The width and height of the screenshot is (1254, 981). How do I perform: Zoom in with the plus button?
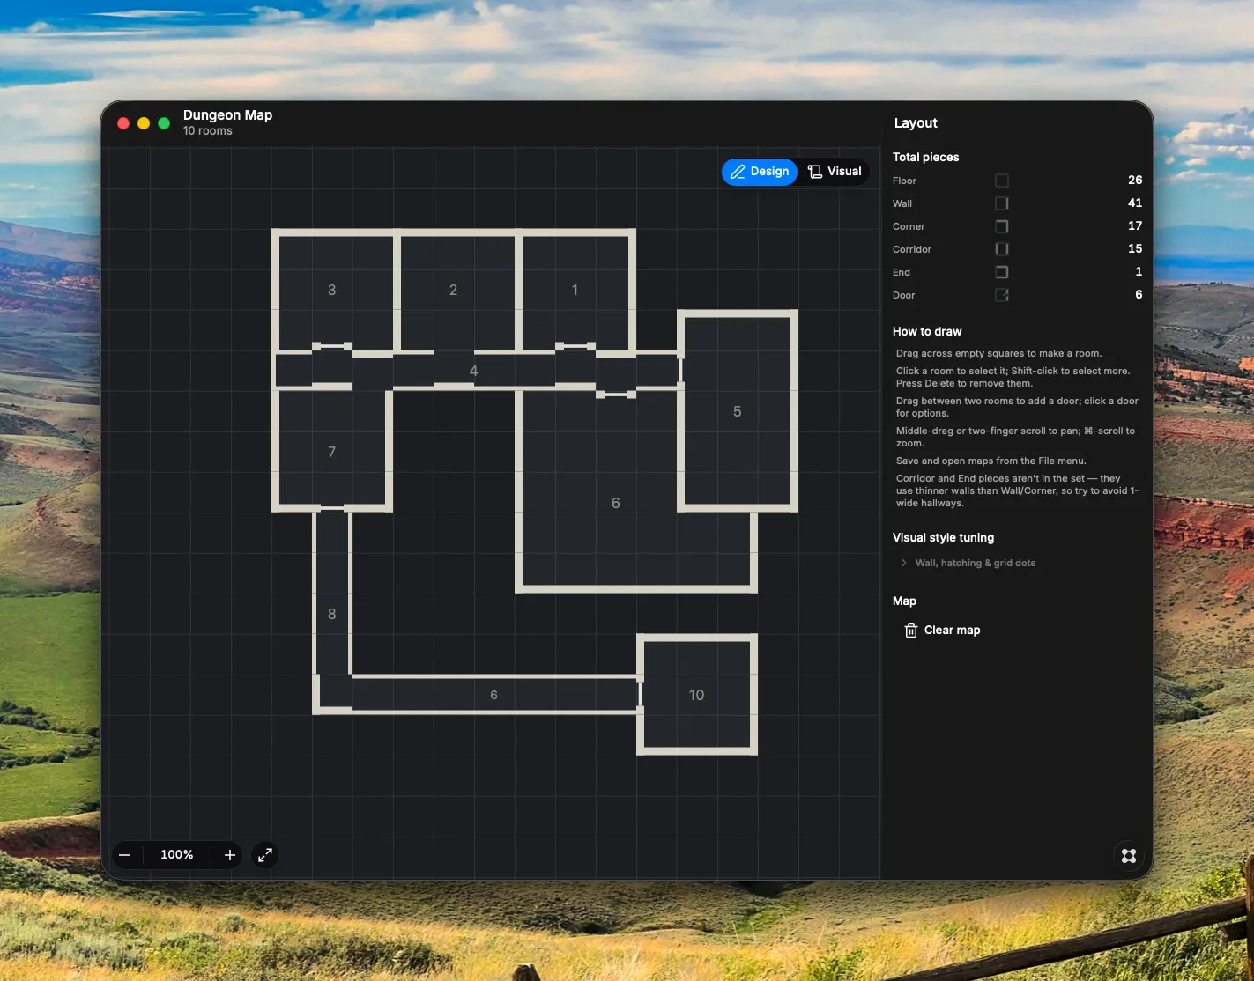pyautogui.click(x=229, y=855)
